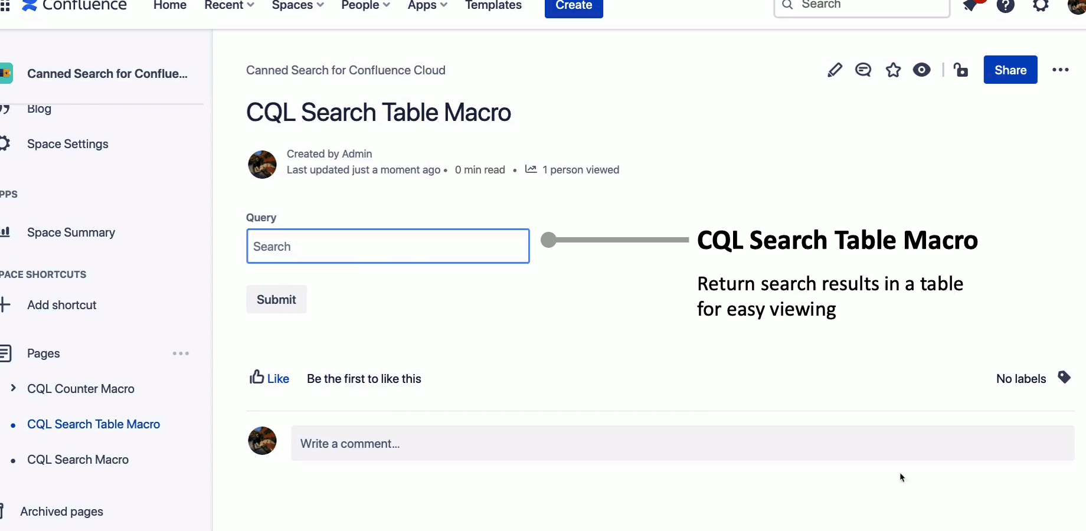Open the Pages more actions ellipsis menu
The width and height of the screenshot is (1086, 531).
pyautogui.click(x=180, y=353)
